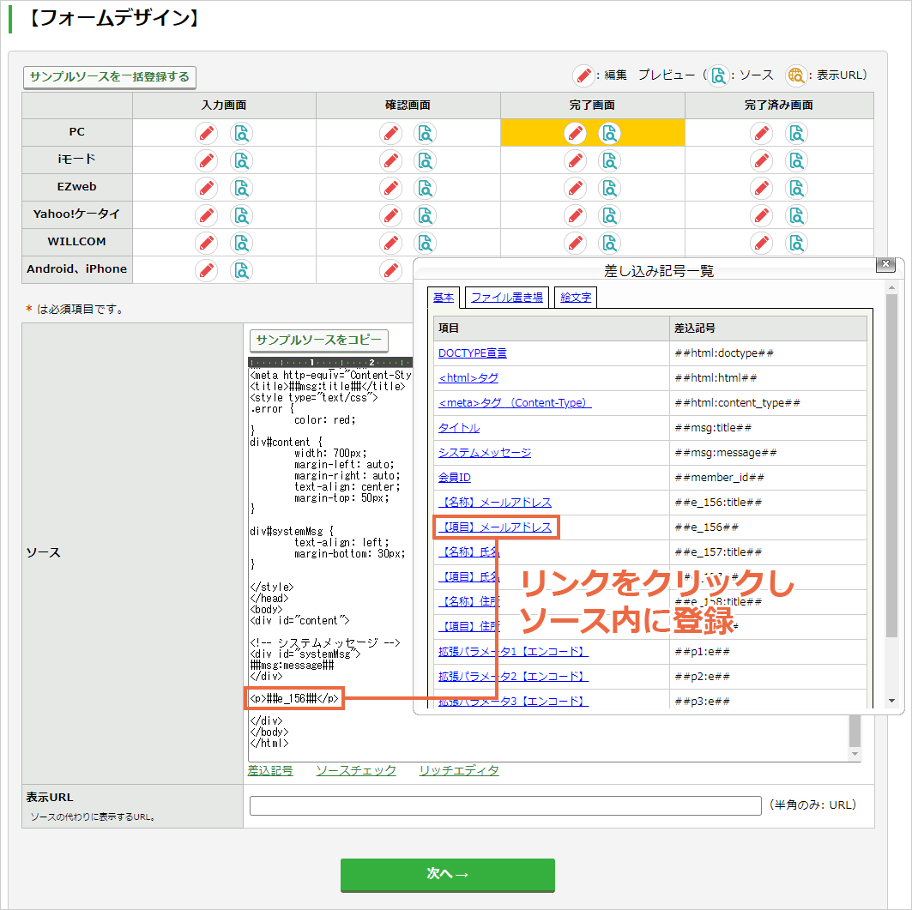Edit PC already-completed screen pencil icon
Viewport: 912px width, 910px height.
tap(761, 134)
